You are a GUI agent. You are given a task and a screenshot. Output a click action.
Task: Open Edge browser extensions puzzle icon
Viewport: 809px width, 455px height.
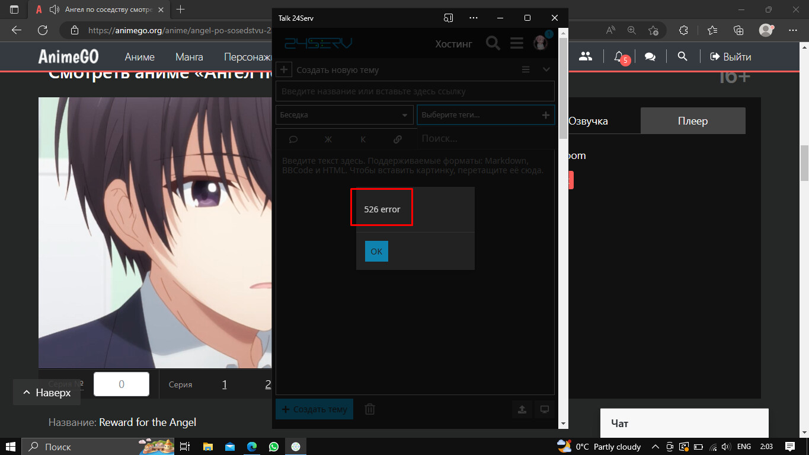pyautogui.click(x=683, y=30)
